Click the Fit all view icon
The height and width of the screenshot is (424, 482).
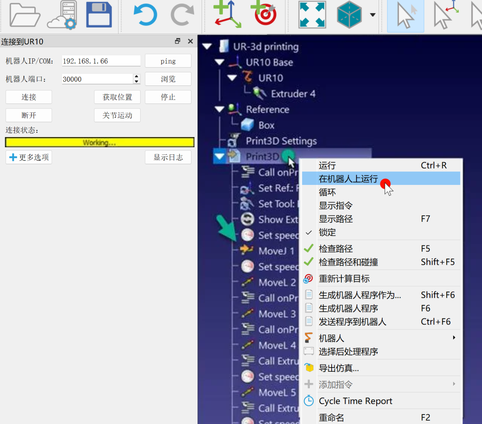coord(312,15)
